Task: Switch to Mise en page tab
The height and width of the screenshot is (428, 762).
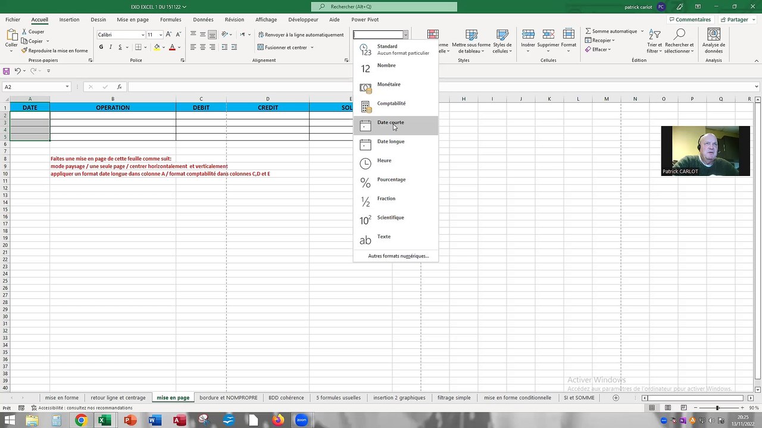Action: click(133, 20)
